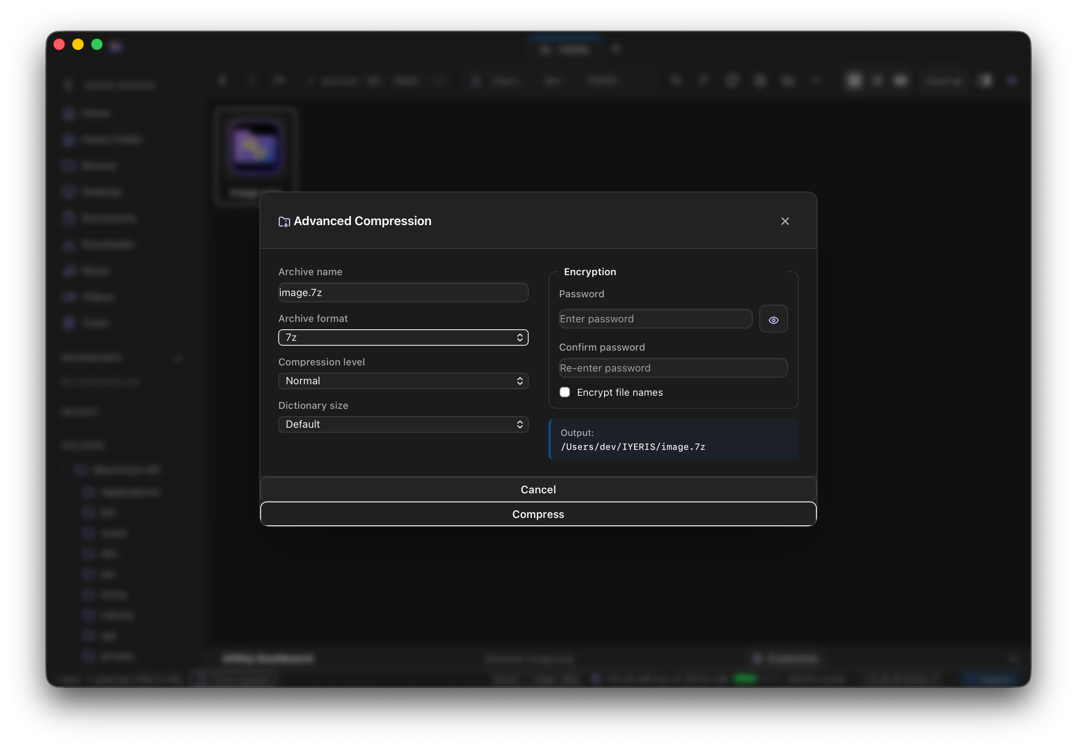Click the Cancel button
The image size is (1077, 748).
point(538,489)
